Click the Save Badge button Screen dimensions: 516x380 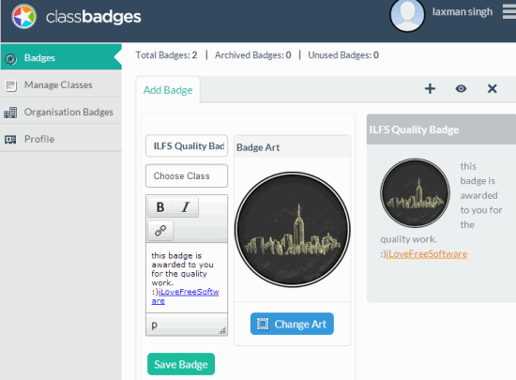coord(181,364)
